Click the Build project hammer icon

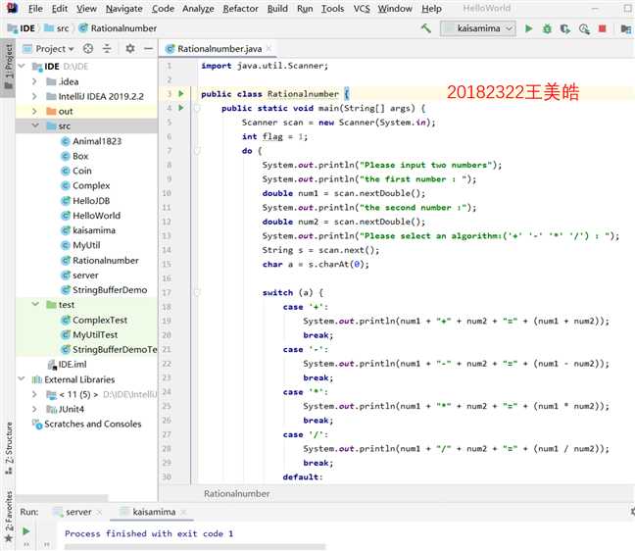tap(425, 28)
